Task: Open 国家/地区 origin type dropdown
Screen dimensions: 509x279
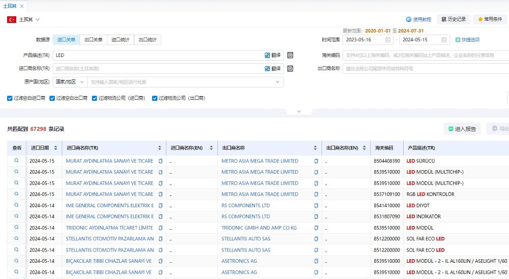Action: click(70, 82)
